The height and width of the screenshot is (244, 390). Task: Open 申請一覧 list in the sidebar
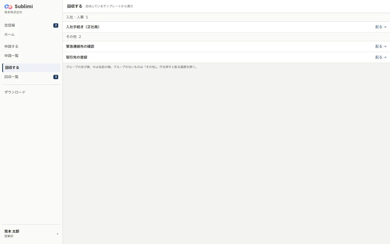coord(31,56)
